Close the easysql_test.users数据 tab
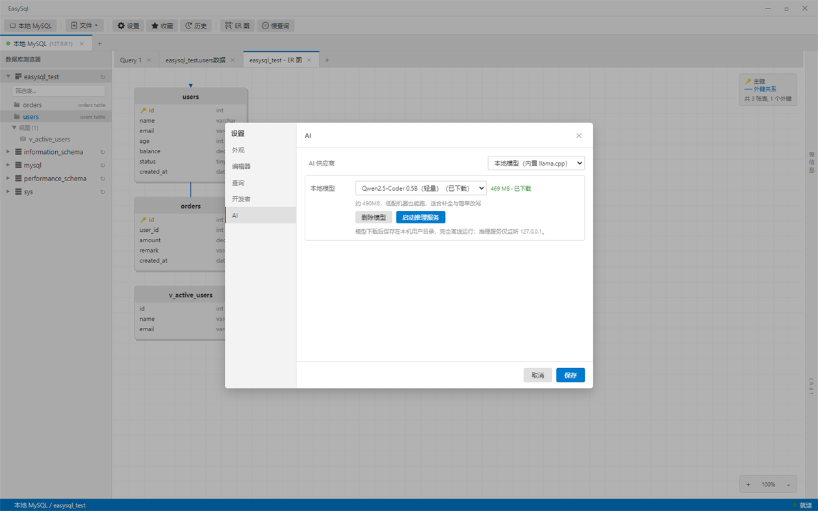The width and height of the screenshot is (818, 511). [233, 60]
